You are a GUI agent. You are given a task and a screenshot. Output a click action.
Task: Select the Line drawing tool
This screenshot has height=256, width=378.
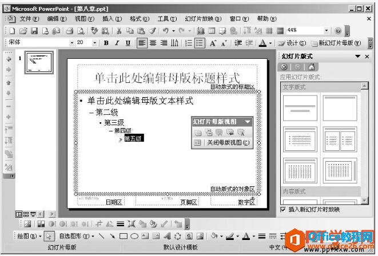point(101,236)
